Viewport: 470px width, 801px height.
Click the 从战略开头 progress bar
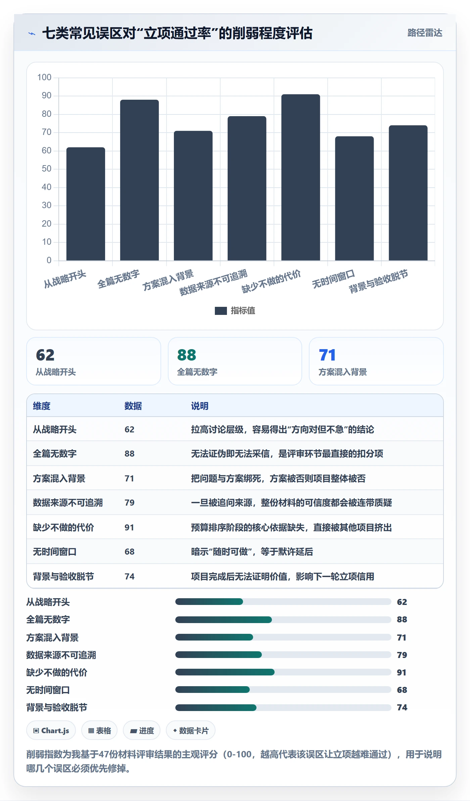(x=283, y=602)
